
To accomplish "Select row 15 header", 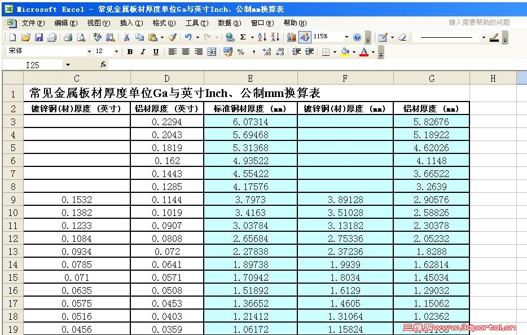I will 13,277.
